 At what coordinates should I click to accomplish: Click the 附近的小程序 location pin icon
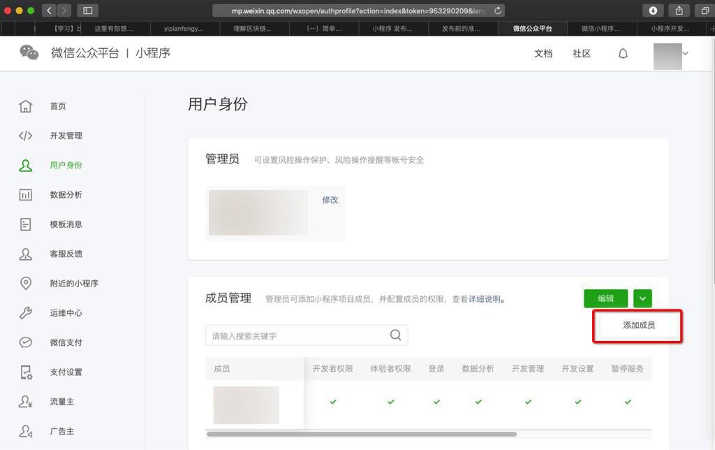(26, 283)
